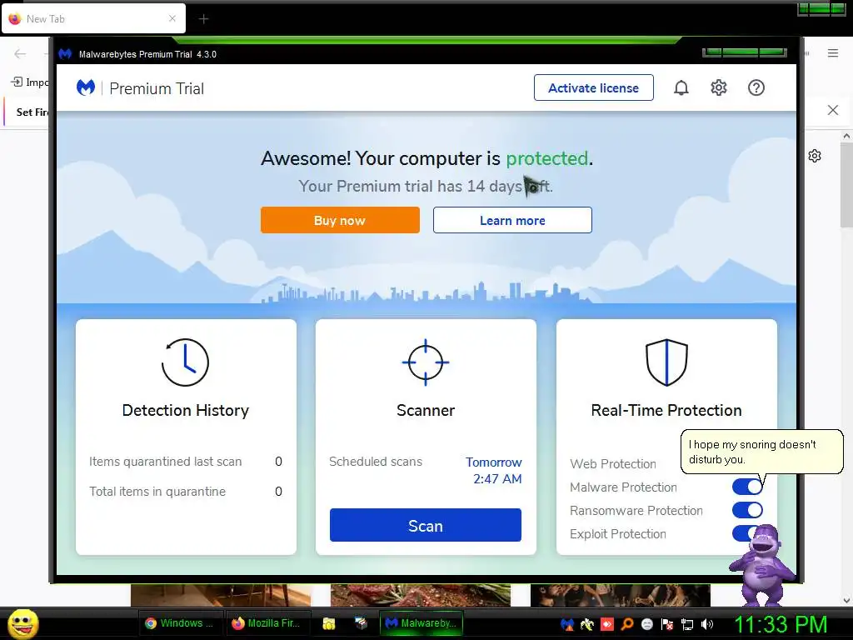Open Malwarebytes notifications bell
853x640 pixels.
pos(681,87)
